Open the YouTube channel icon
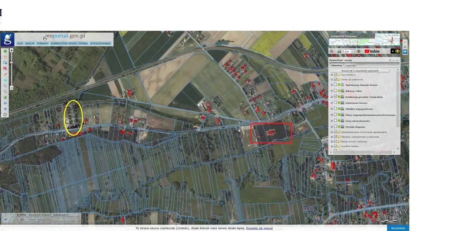Viewport: 462px width, 231px height. [x=372, y=51]
